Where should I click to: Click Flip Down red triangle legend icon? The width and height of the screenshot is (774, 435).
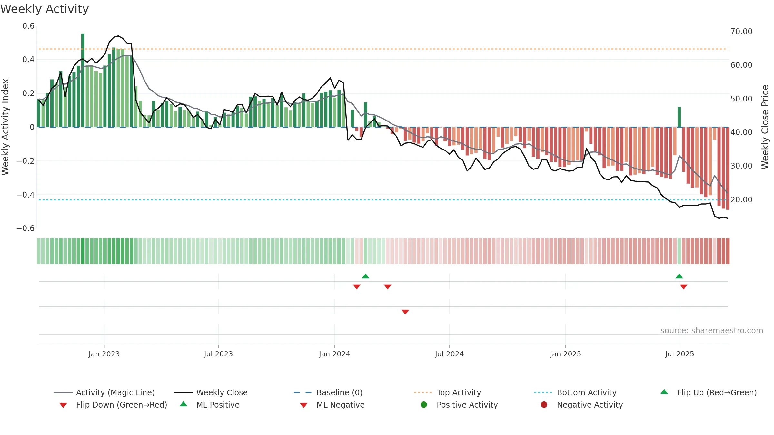click(63, 405)
